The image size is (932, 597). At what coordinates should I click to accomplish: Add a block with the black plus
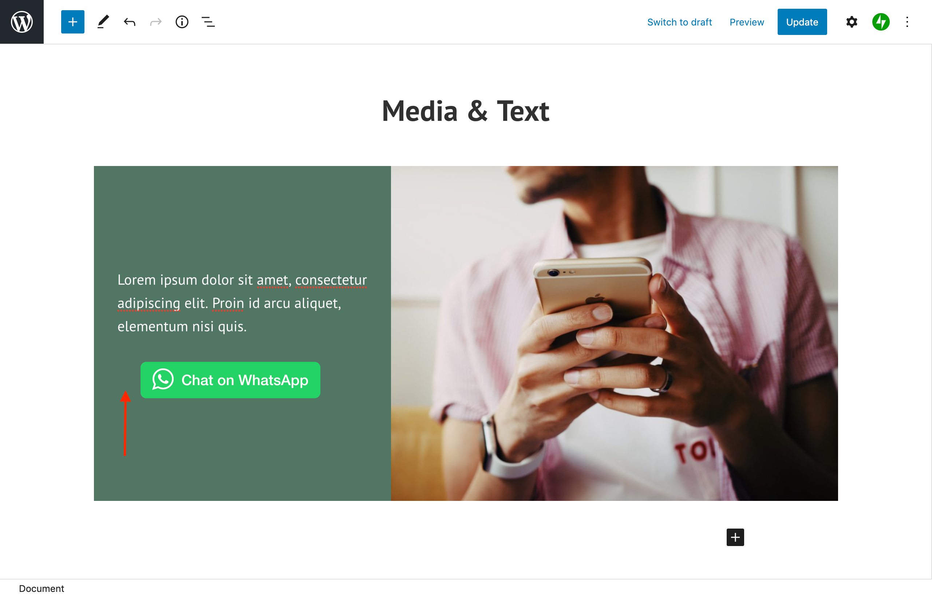click(x=735, y=537)
